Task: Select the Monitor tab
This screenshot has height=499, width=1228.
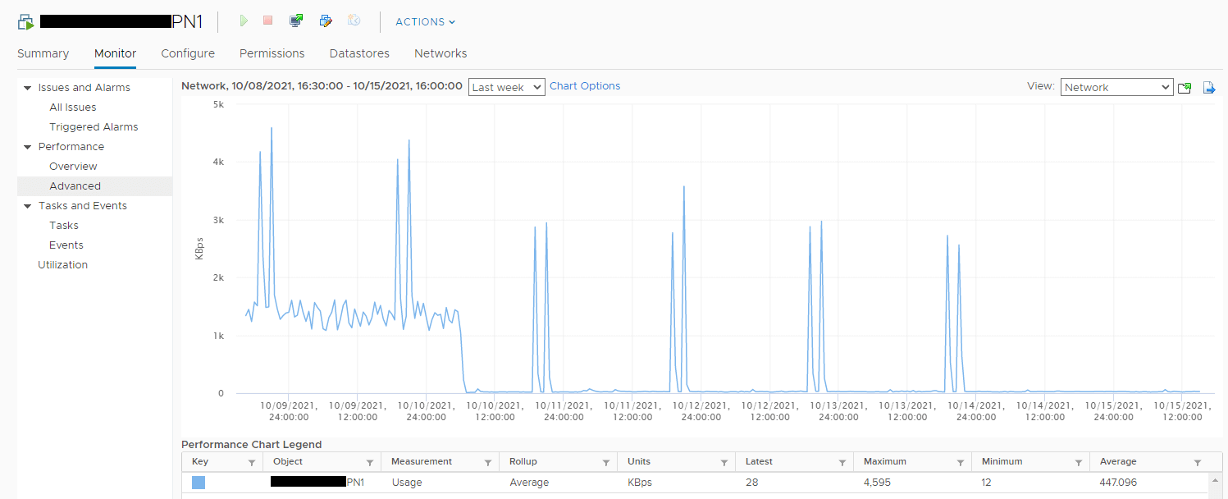Action: tap(115, 53)
